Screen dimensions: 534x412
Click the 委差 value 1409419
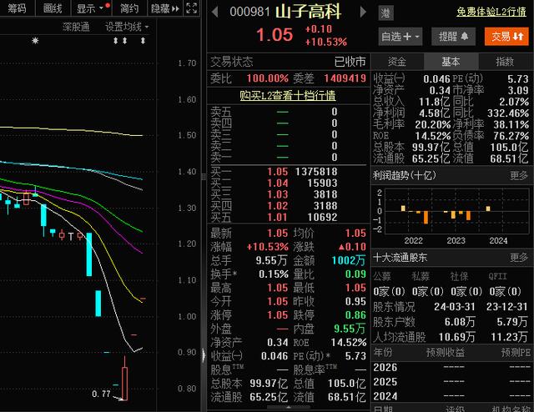(345, 78)
